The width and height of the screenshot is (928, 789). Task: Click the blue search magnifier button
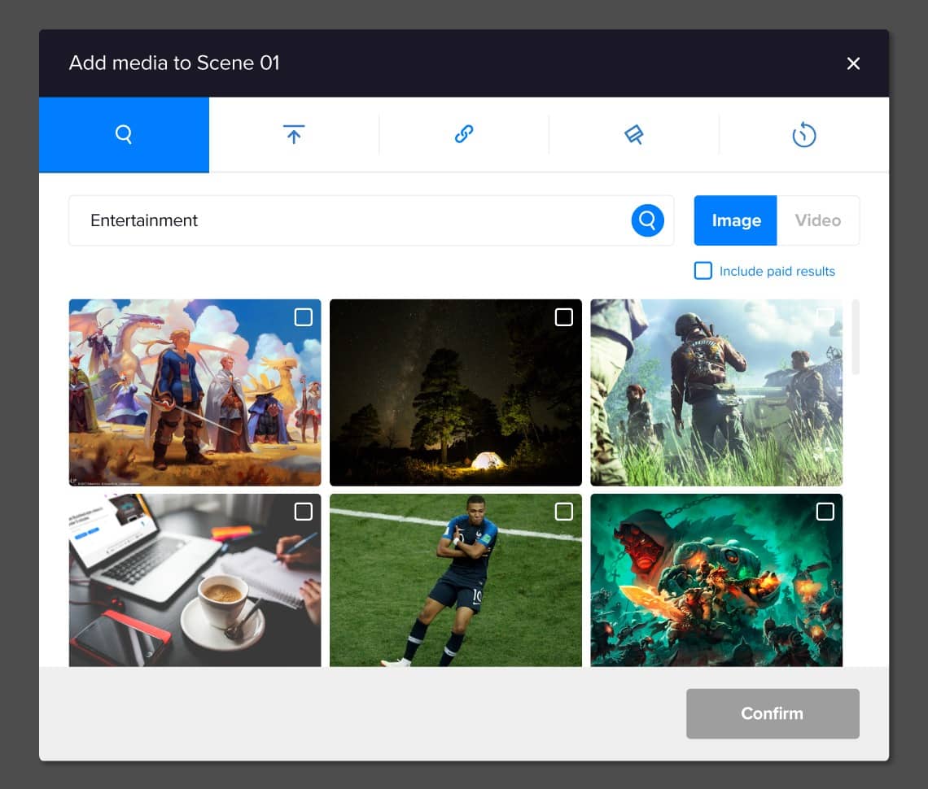pyautogui.click(x=647, y=220)
